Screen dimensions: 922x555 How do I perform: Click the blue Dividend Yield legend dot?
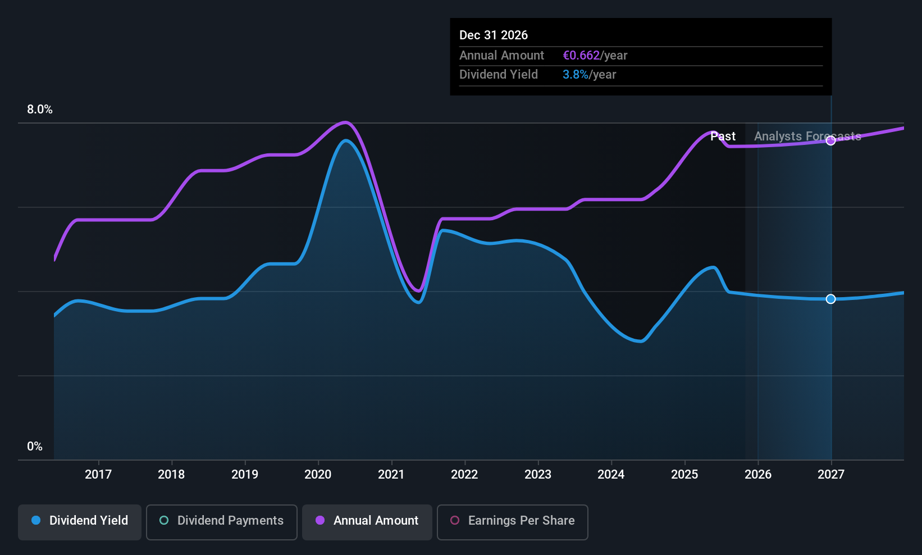pyautogui.click(x=35, y=521)
